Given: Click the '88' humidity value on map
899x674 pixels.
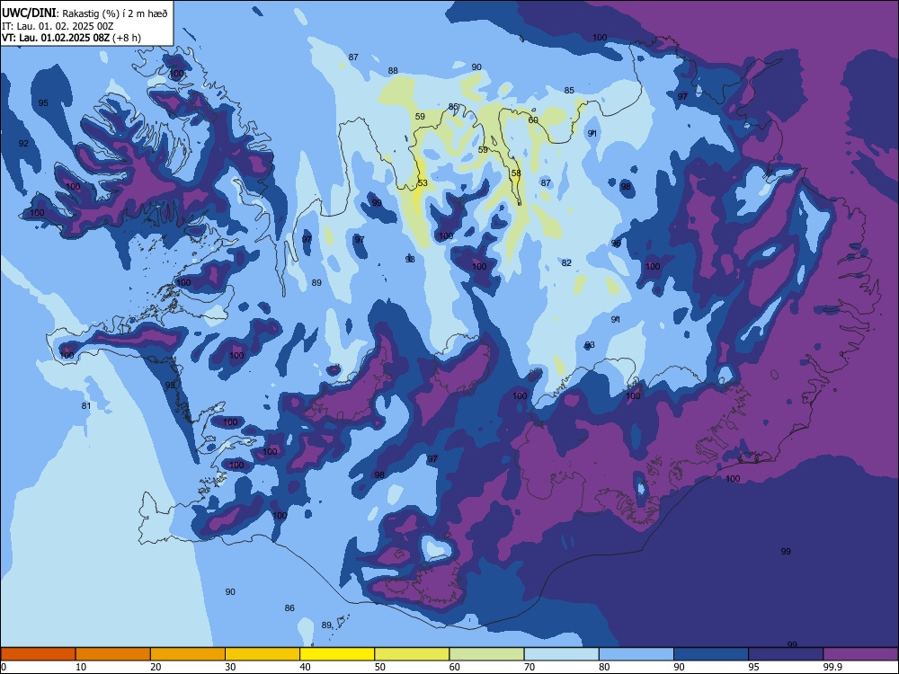Looking at the screenshot, I should pos(393,70).
